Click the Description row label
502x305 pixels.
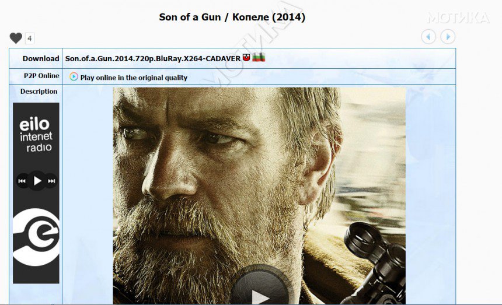pos(39,92)
